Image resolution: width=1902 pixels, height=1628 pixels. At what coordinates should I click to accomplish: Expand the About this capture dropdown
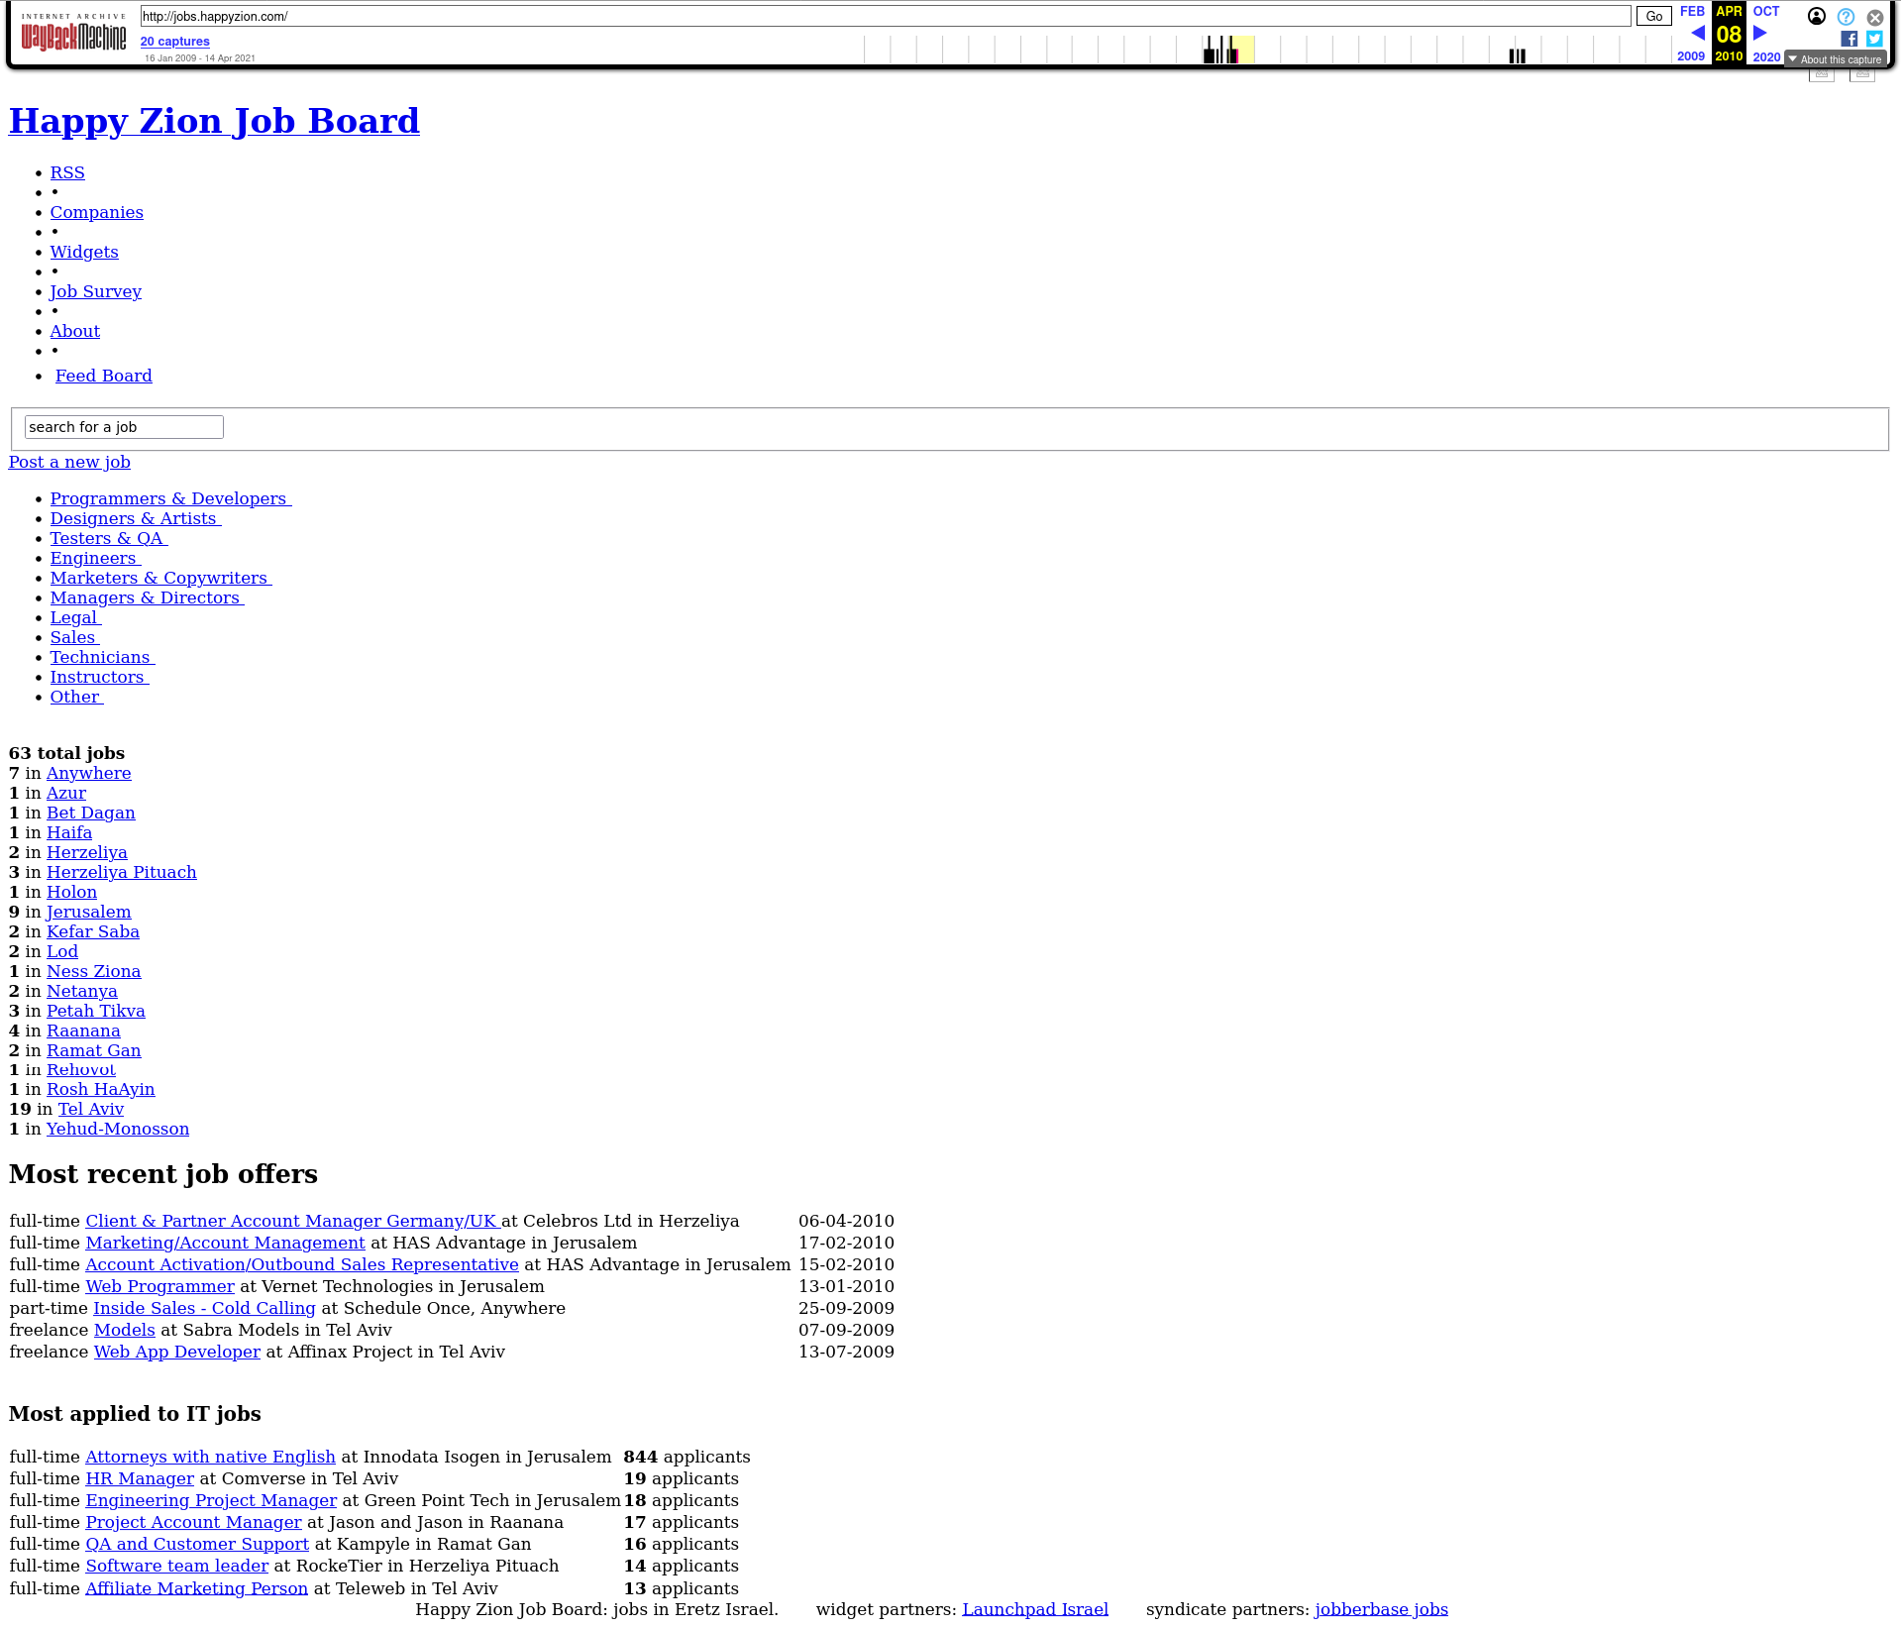[x=1836, y=59]
